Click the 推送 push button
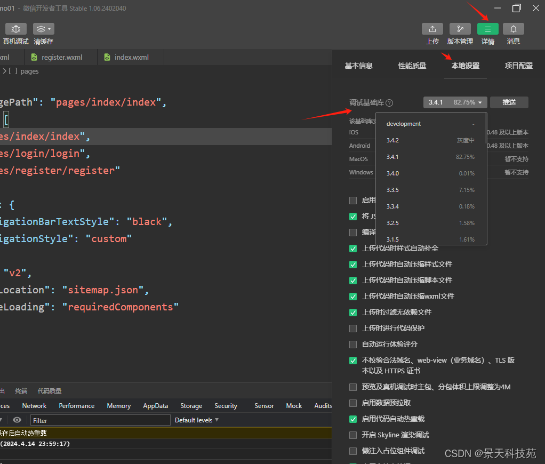Image resolution: width=545 pixels, height=464 pixels. (509, 102)
